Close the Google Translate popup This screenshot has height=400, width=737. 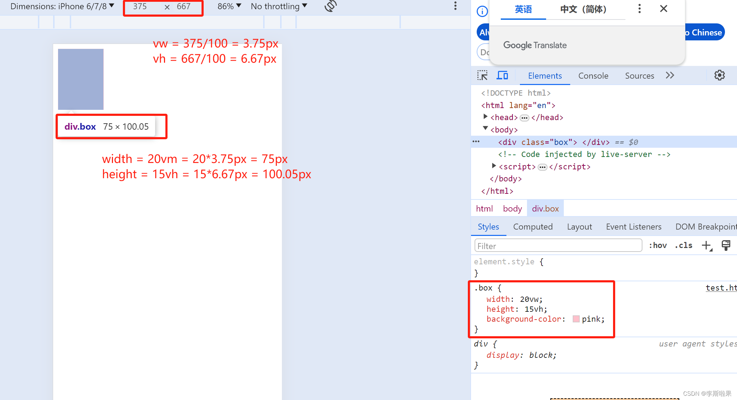664,9
